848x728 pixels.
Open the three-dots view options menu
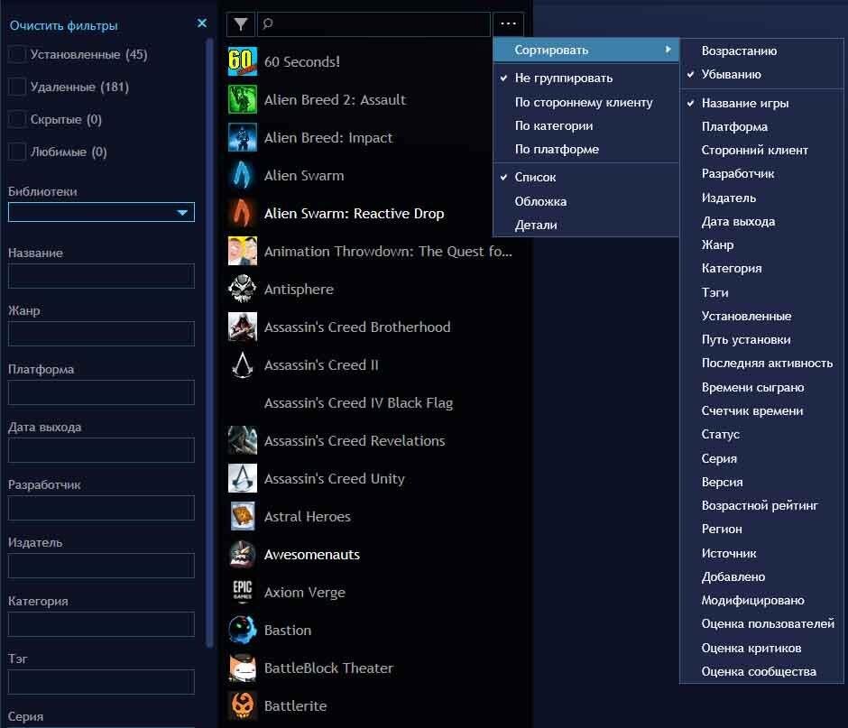508,24
